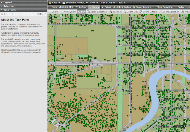This screenshot has height=132, width=190.
Task: Click the Zoom Out magnifier
Action: [131, 12]
